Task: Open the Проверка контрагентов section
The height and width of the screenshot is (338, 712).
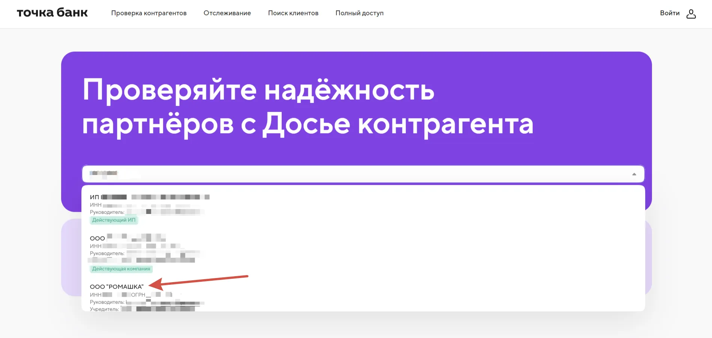Action: pyautogui.click(x=149, y=13)
